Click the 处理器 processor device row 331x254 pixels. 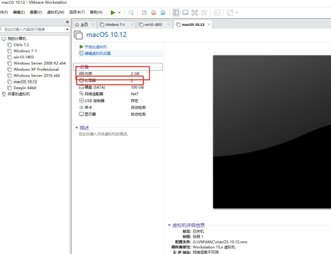119,80
